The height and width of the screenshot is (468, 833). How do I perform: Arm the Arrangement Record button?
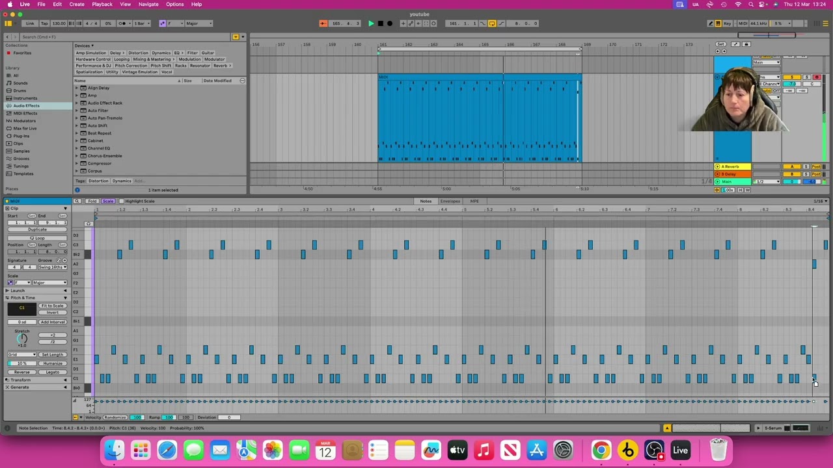[390, 23]
